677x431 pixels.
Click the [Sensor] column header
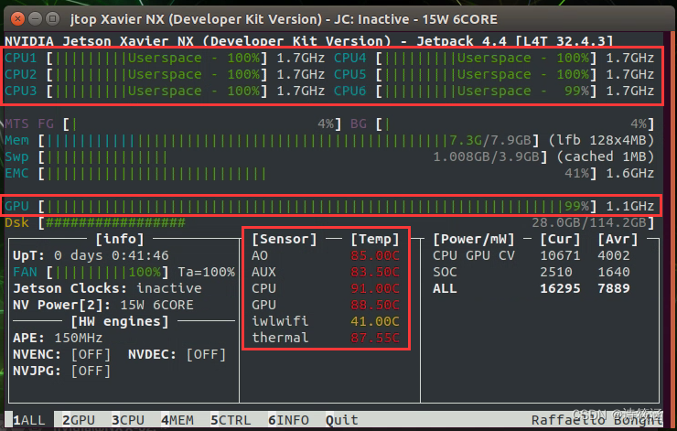click(285, 239)
